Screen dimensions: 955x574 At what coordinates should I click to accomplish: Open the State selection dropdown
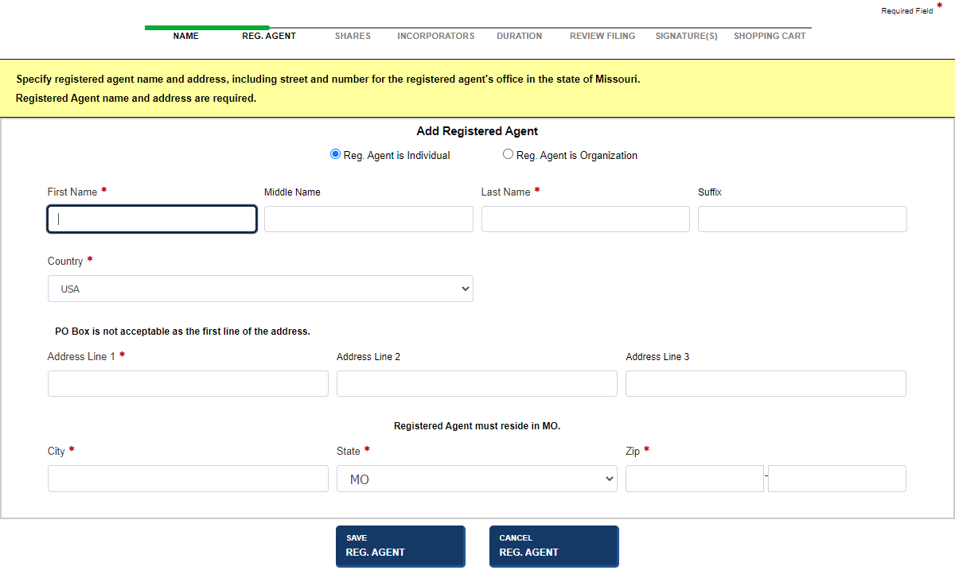pos(476,478)
